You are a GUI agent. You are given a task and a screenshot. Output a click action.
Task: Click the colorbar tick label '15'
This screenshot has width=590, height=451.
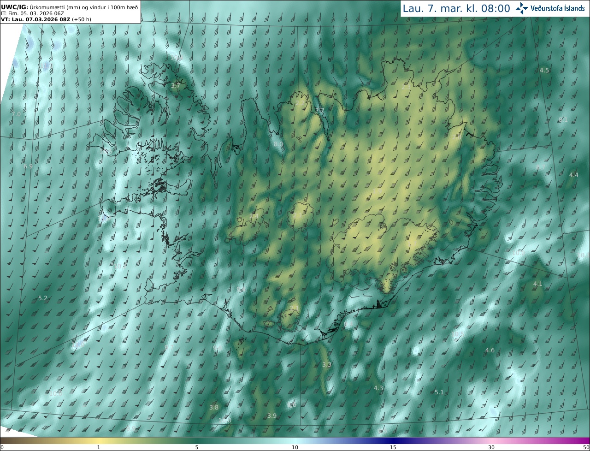point(393,447)
